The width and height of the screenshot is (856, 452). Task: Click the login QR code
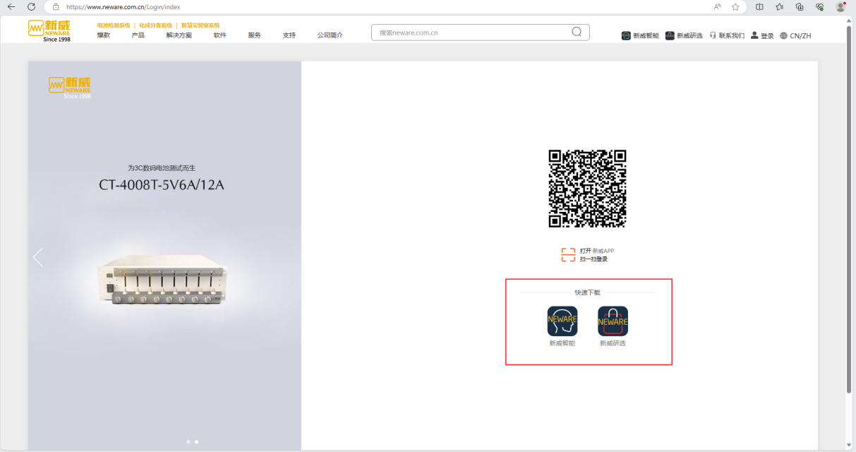pos(588,189)
